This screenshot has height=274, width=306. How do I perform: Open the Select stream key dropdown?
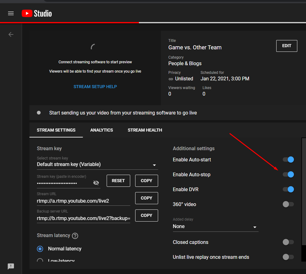coord(97,165)
